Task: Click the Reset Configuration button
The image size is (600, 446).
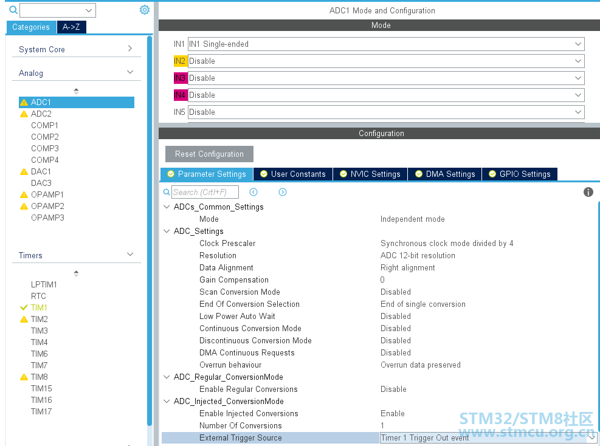Action: point(209,154)
